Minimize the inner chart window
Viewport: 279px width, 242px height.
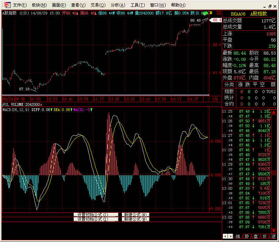coord(265,7)
